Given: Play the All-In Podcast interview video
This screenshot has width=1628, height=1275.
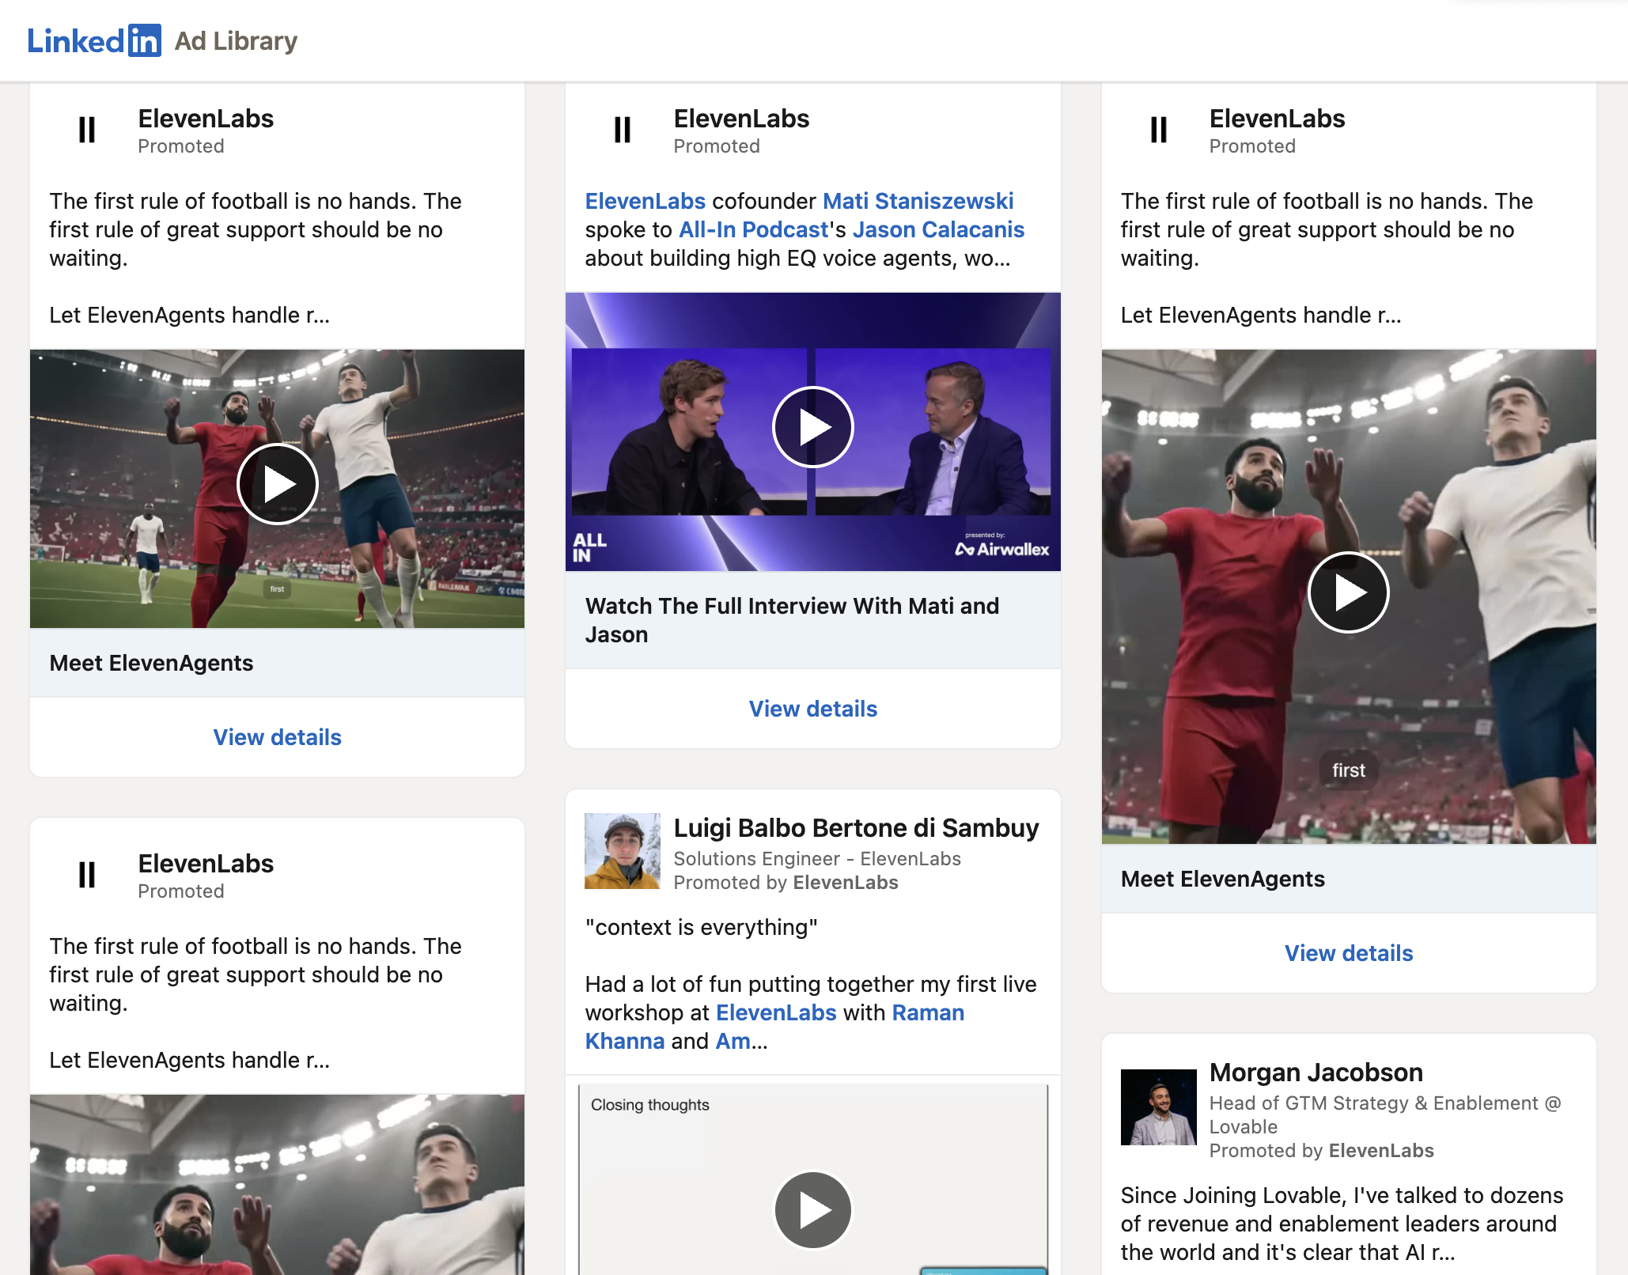Looking at the screenshot, I should tap(813, 427).
